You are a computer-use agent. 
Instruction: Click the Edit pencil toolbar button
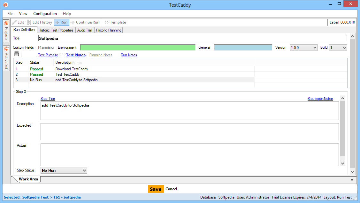pos(18,22)
